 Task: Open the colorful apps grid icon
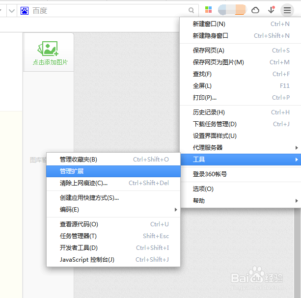pos(208,10)
